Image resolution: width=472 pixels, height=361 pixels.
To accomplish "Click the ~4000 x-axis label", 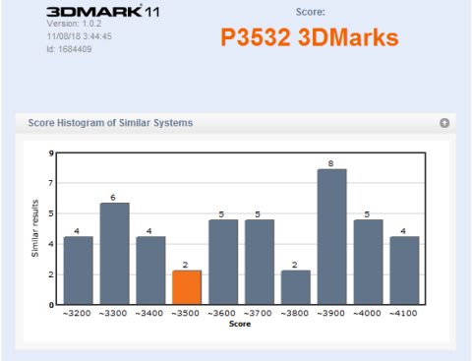I will (367, 314).
